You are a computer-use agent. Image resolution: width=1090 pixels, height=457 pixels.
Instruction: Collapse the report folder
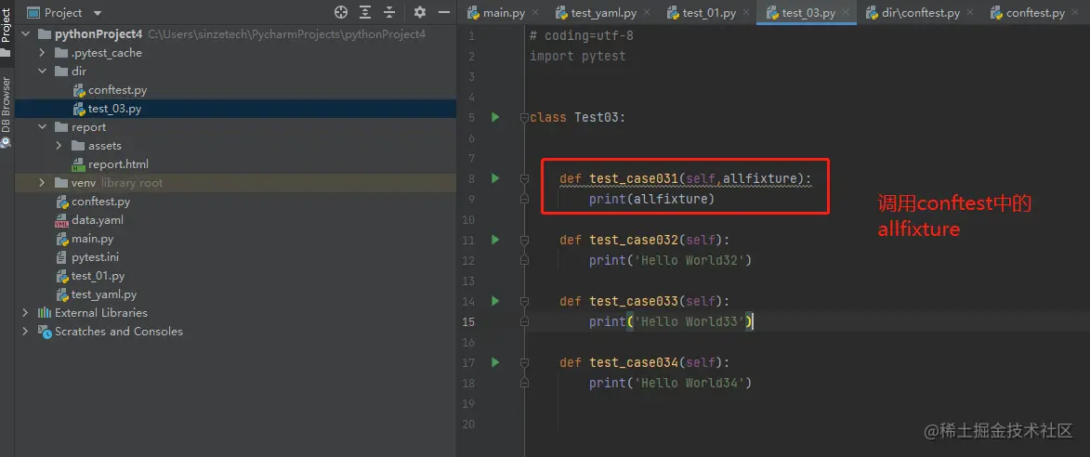coord(43,127)
